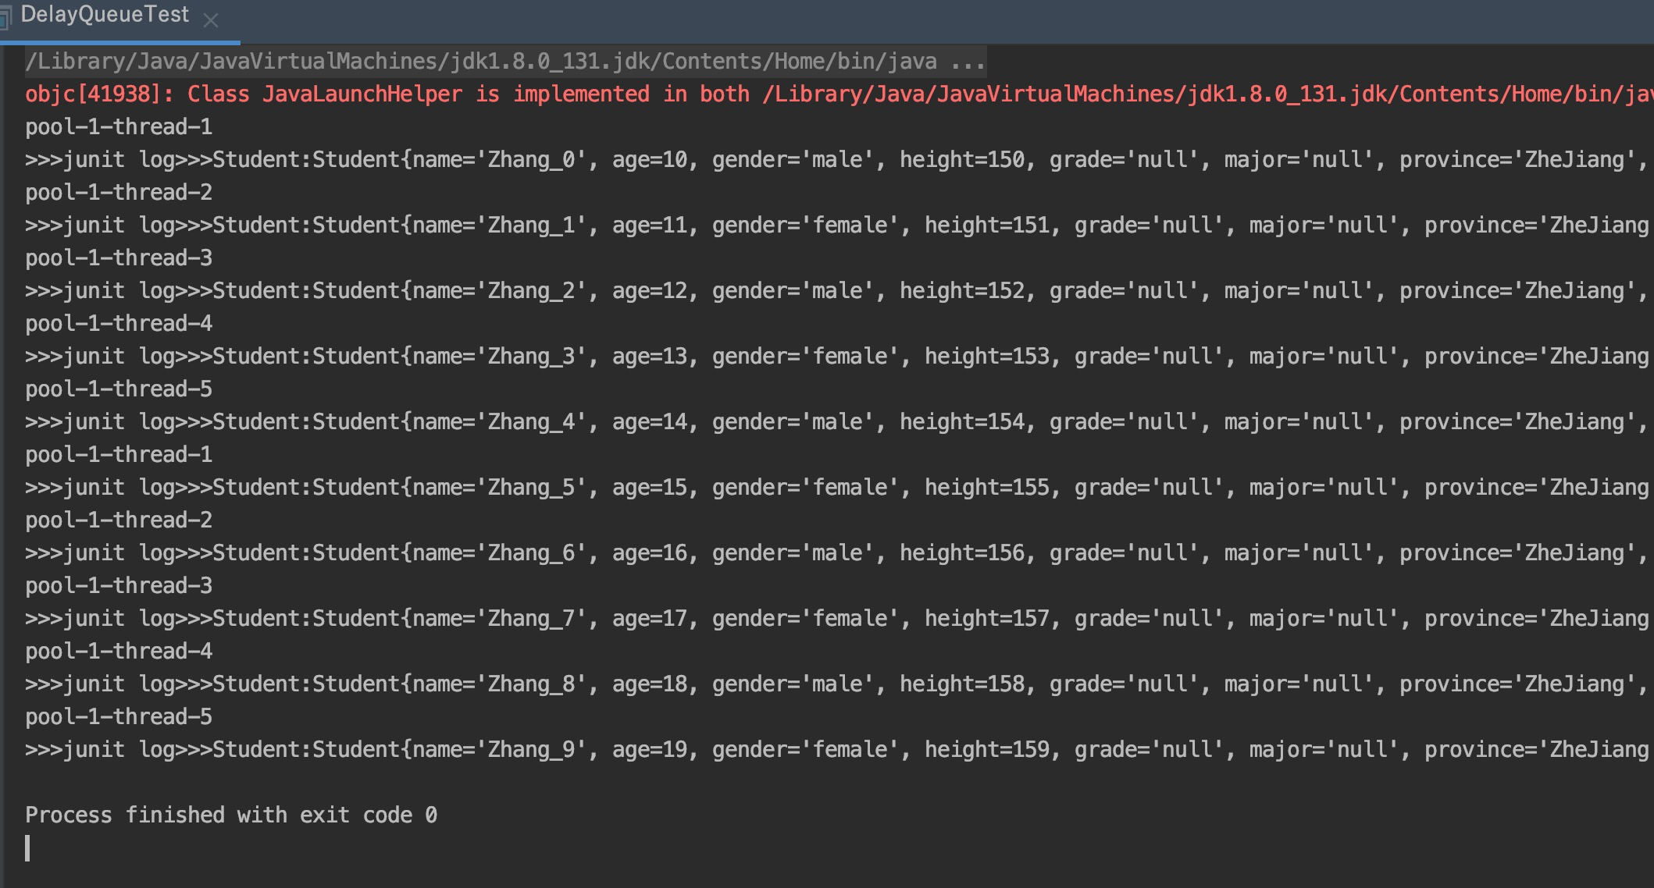Image resolution: width=1654 pixels, height=888 pixels.
Task: Click the first pool-1-thread-1 line
Action: pyautogui.click(x=119, y=127)
